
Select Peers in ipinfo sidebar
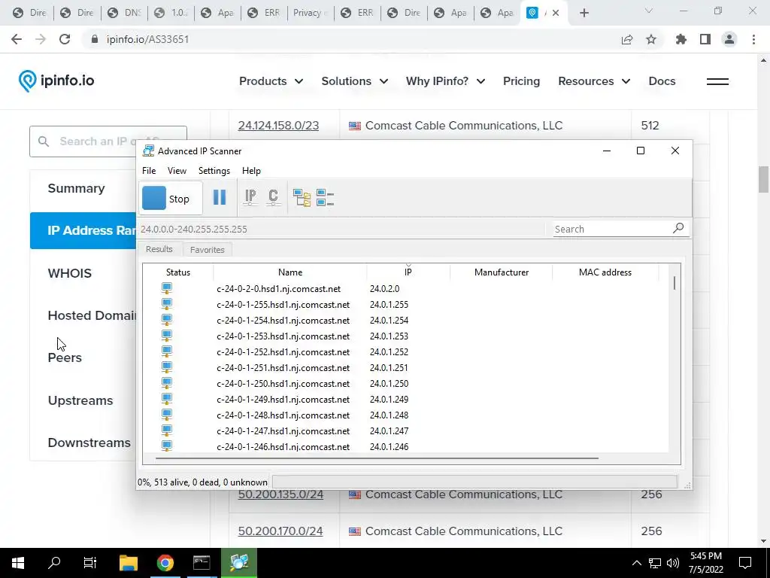(x=65, y=357)
